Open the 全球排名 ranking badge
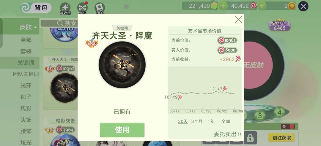Viewport: 321px width, 146px height. point(279,25)
